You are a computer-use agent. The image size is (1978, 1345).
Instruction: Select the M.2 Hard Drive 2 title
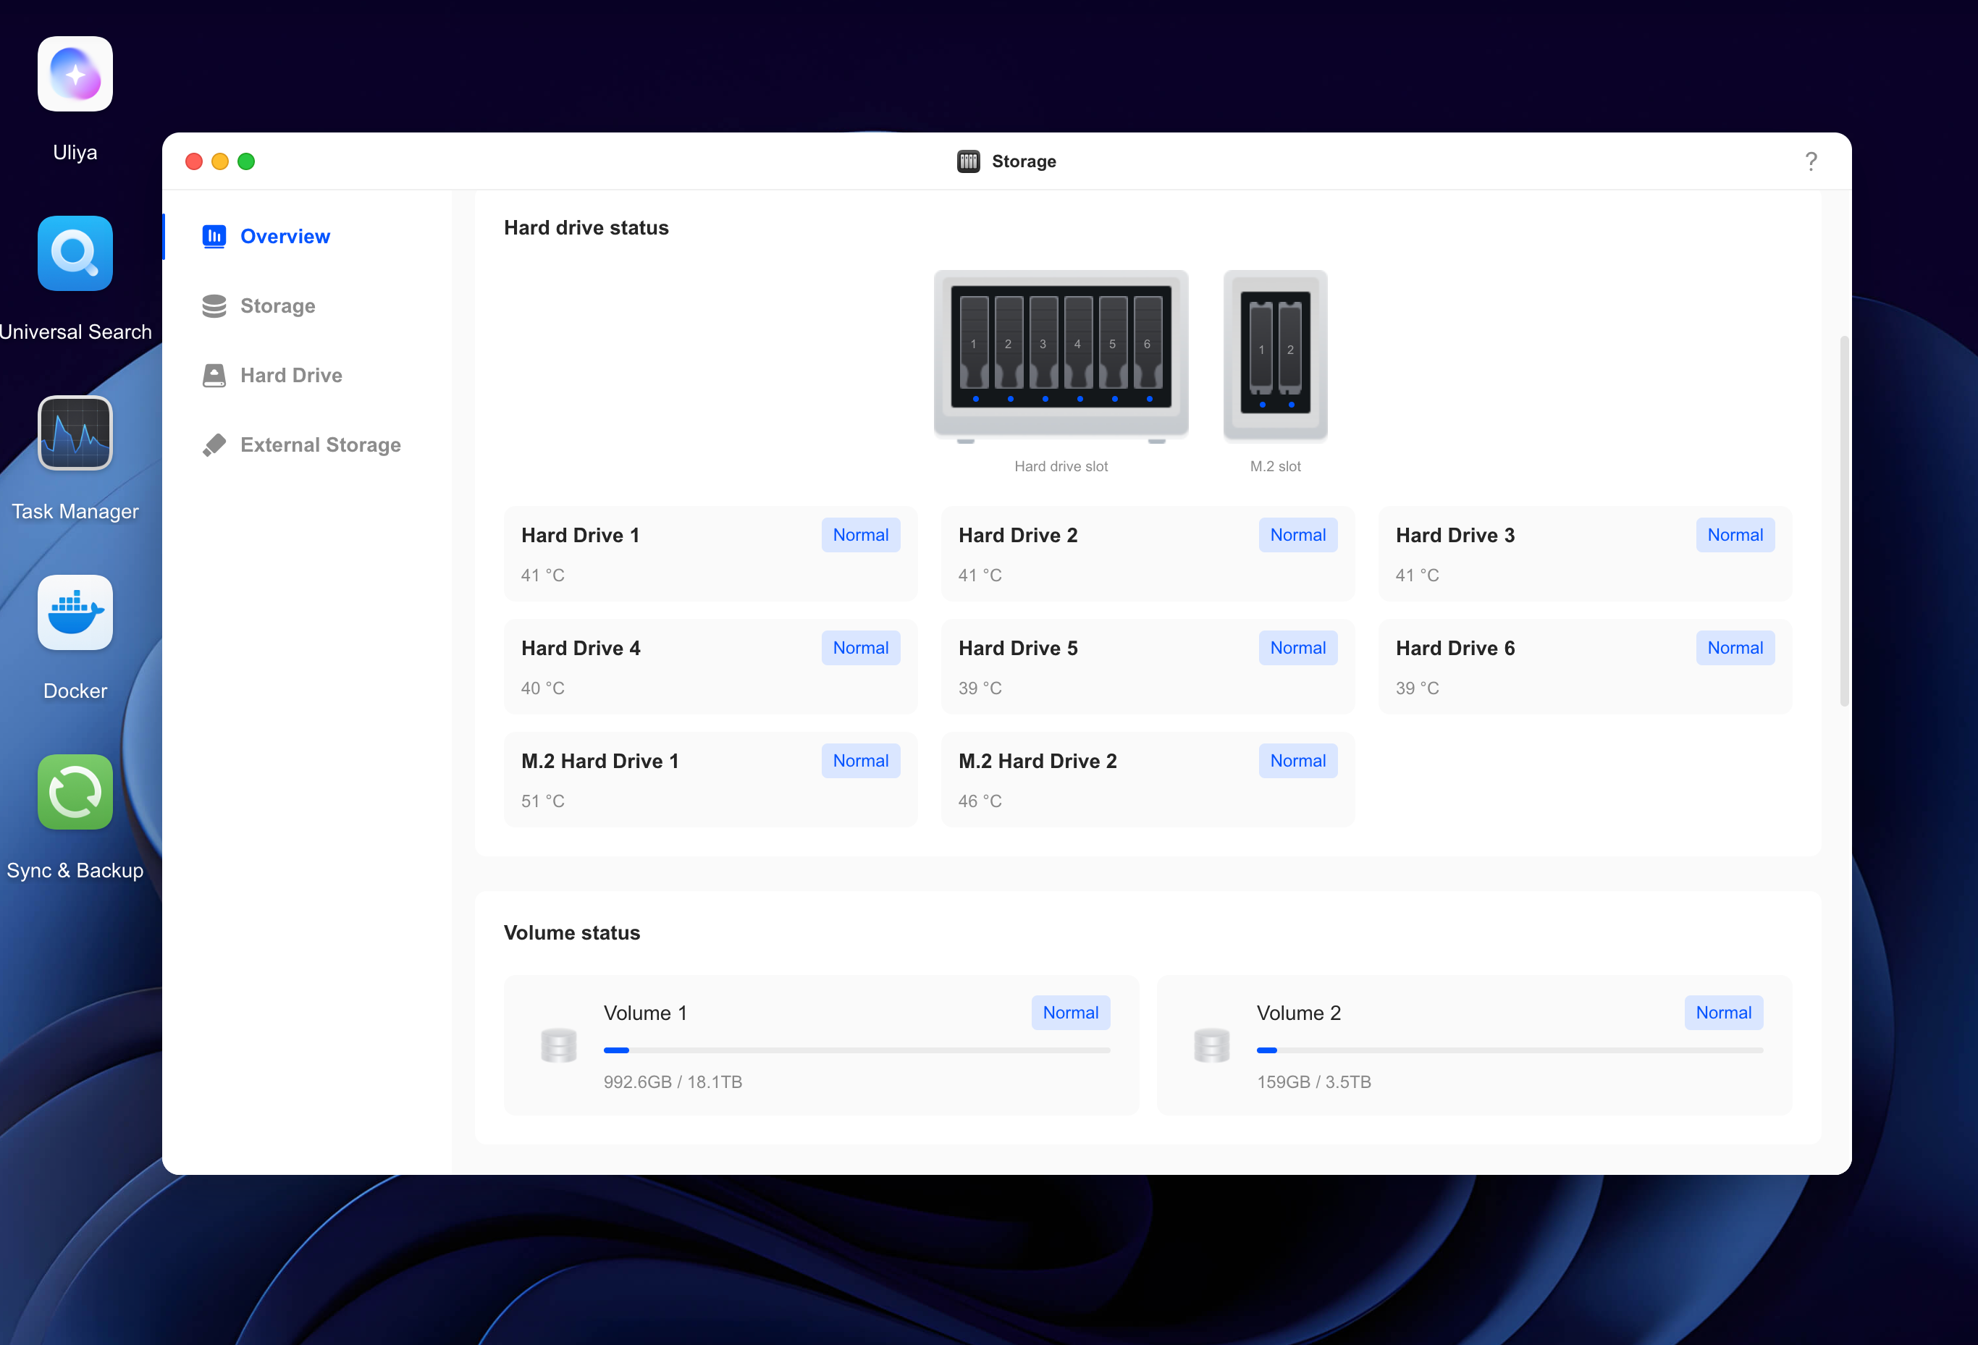1038,762
